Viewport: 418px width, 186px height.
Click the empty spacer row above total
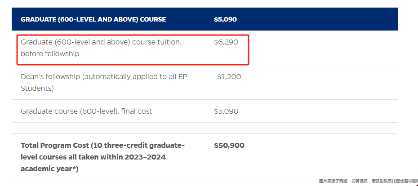[205, 128]
